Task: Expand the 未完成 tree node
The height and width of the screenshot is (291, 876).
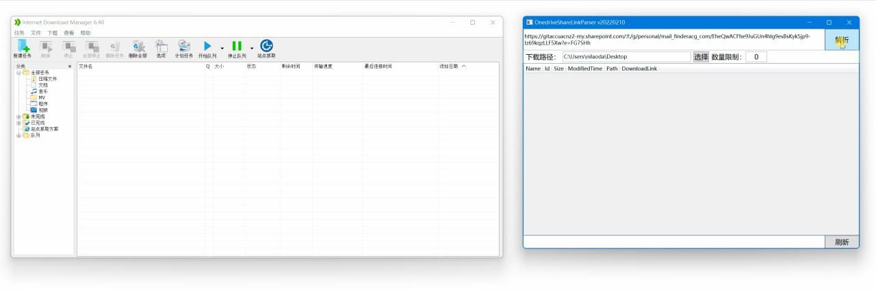Action: [18, 116]
